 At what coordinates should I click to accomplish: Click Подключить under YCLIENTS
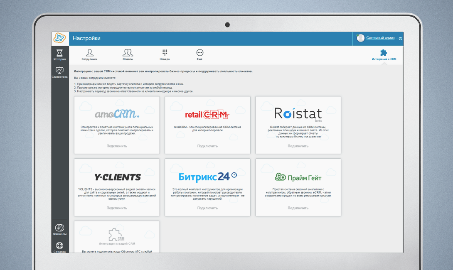[117, 208]
